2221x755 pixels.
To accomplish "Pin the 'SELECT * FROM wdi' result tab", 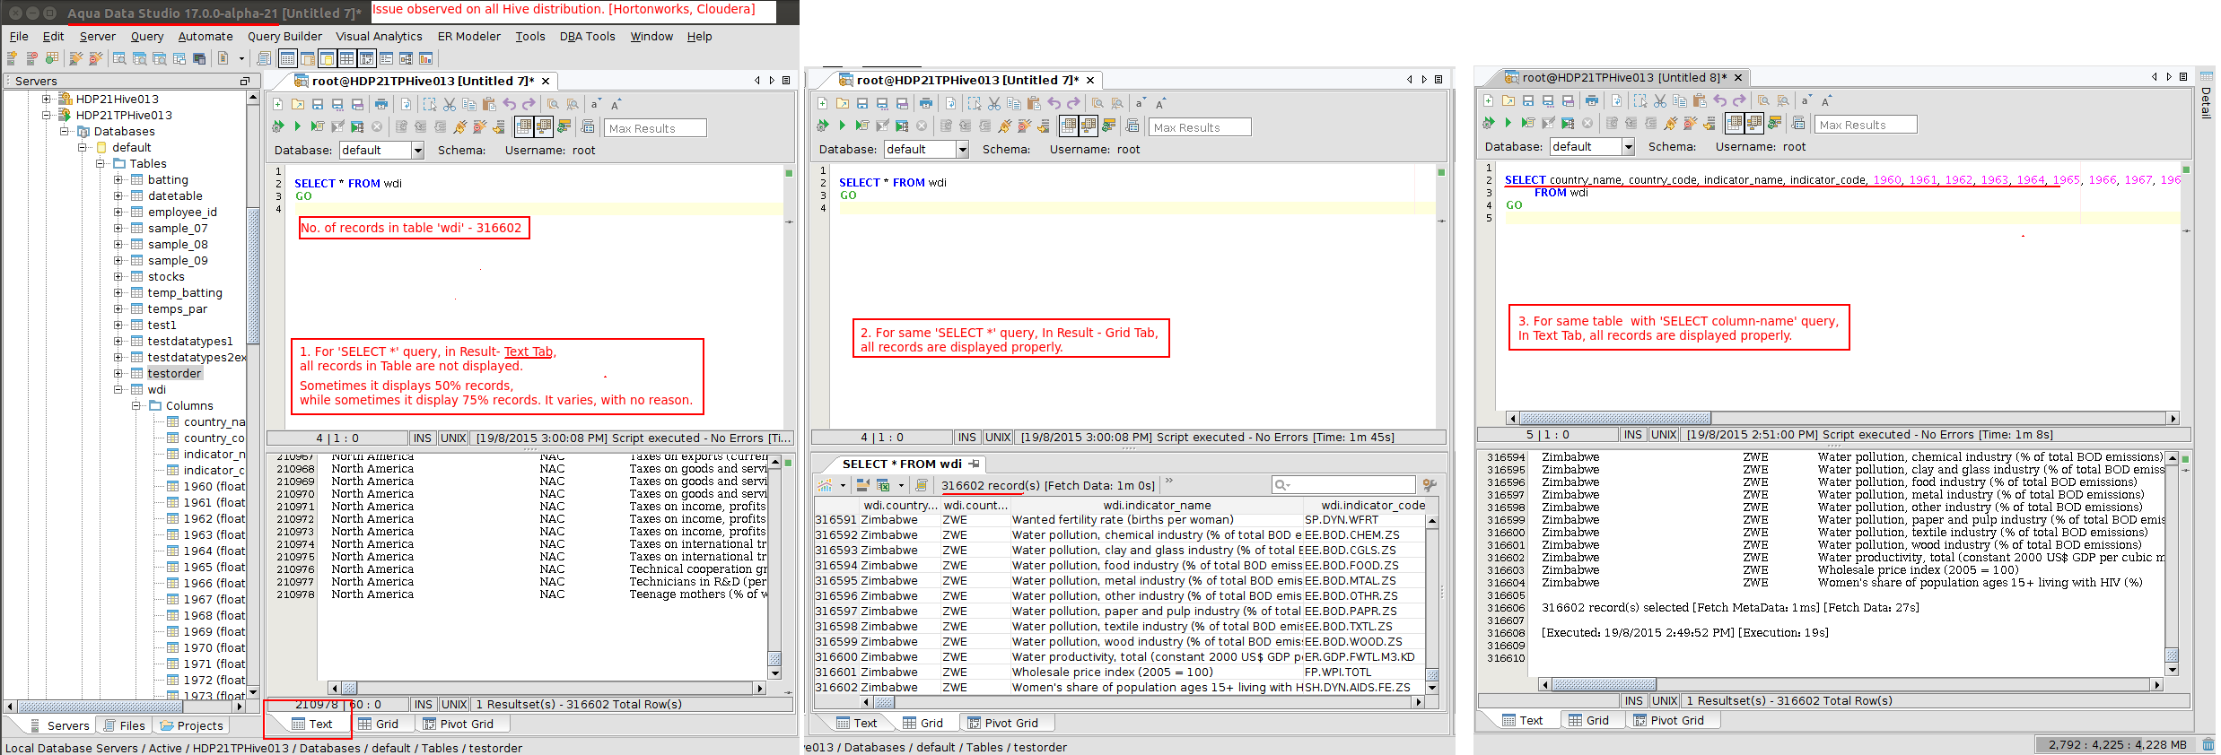I will coord(974,464).
